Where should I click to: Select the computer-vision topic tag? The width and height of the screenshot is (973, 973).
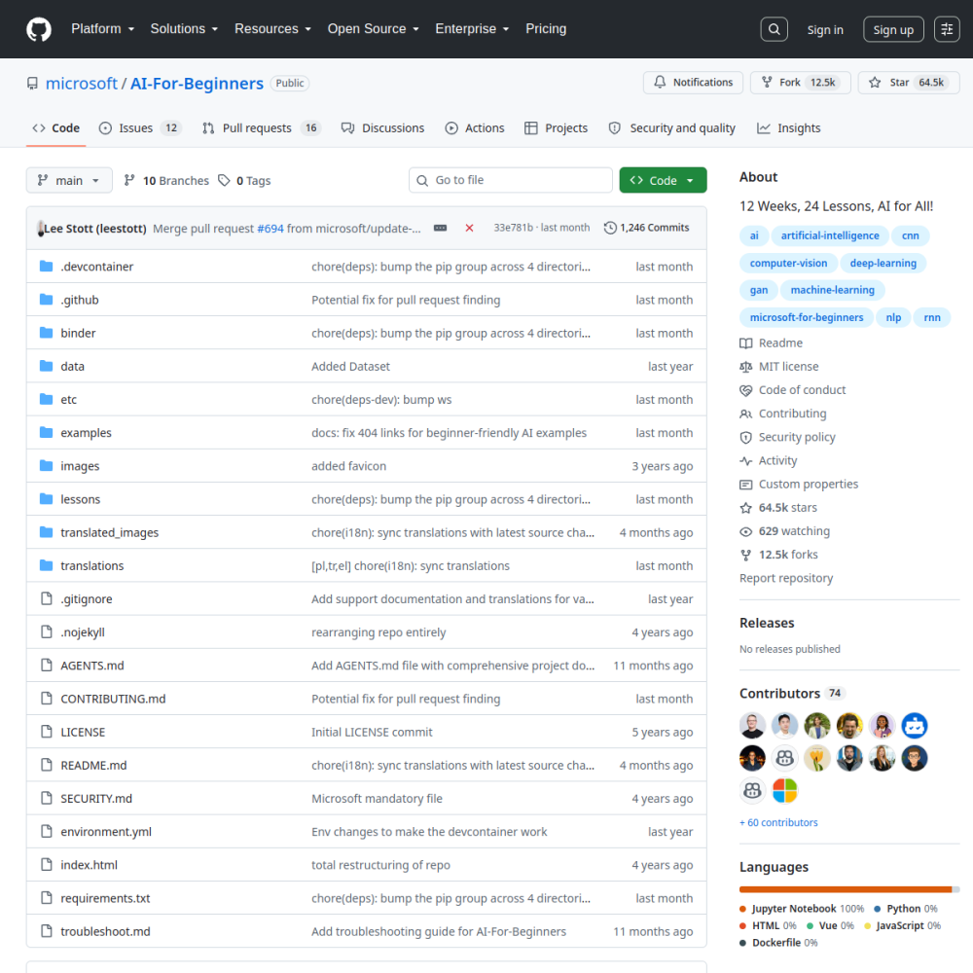coord(788,263)
